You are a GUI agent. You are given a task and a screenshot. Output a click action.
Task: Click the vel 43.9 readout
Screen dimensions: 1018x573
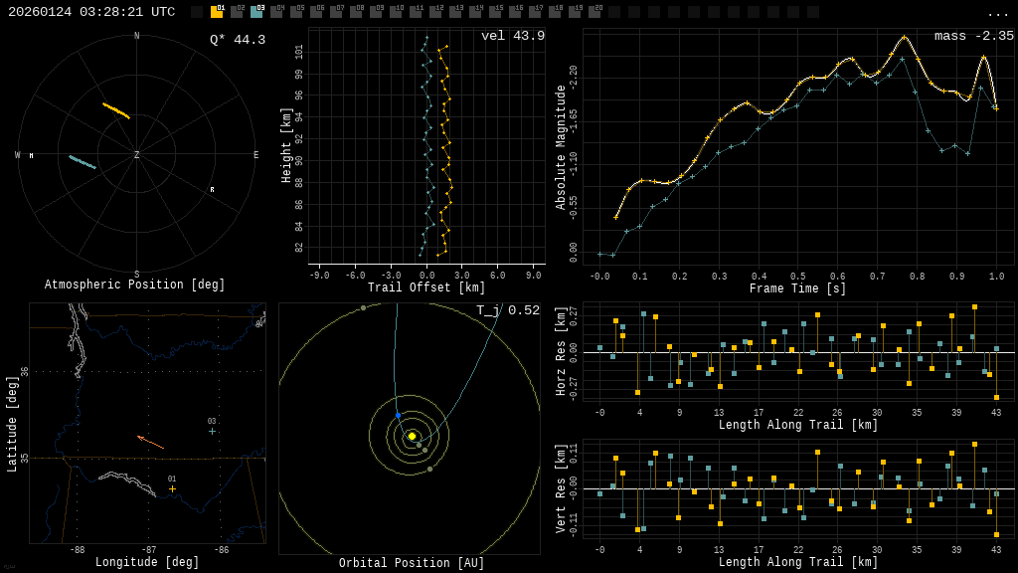512,36
